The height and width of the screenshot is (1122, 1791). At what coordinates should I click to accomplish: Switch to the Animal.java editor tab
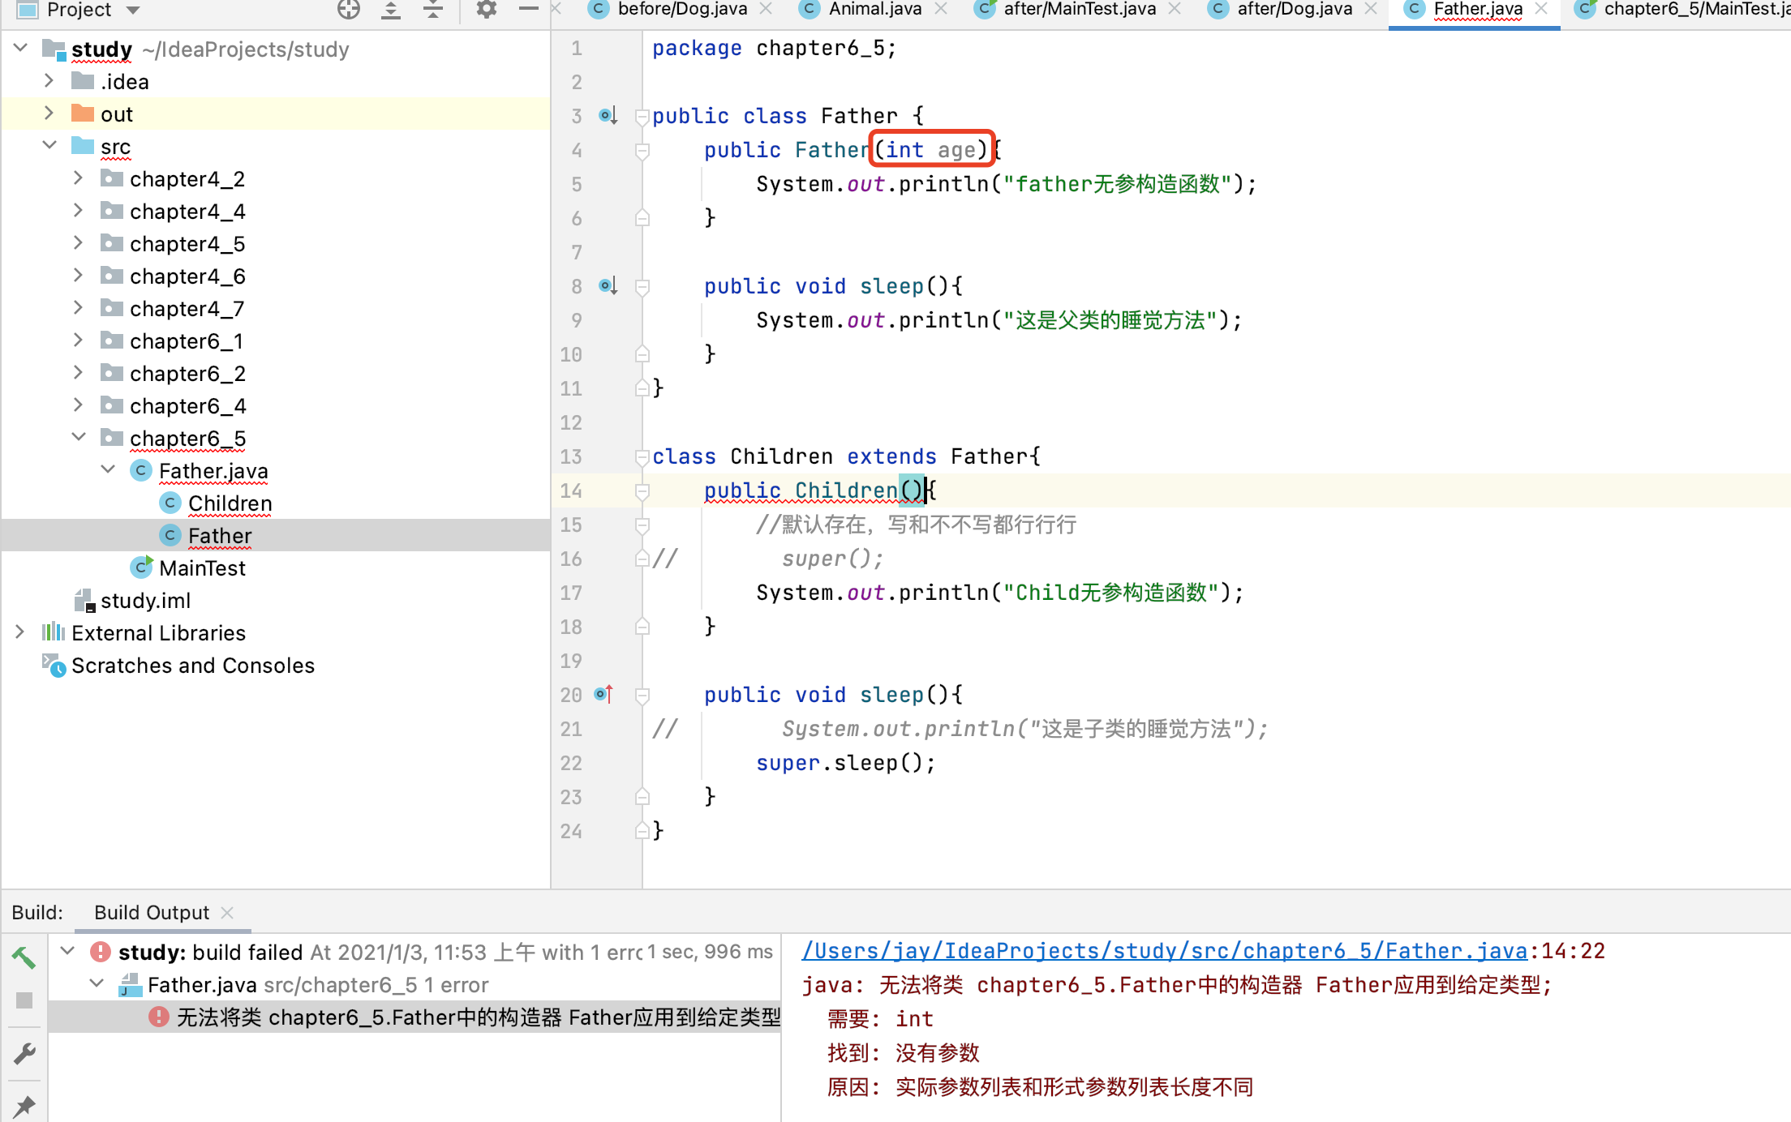pyautogui.click(x=874, y=10)
